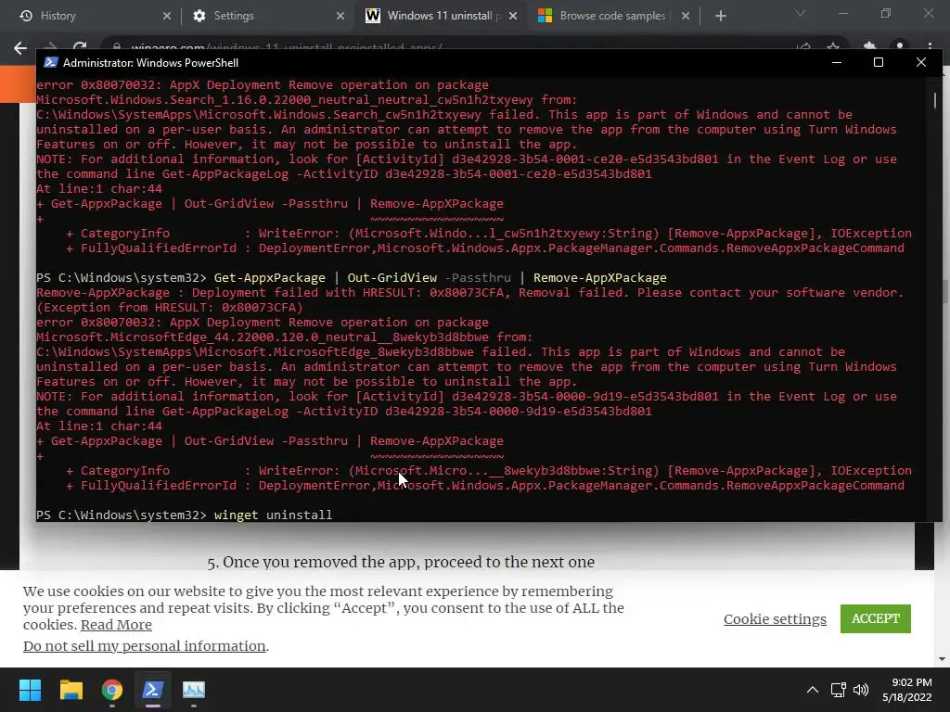Open the Chrome three-dot menu
This screenshot has height=712, width=950.
point(930,46)
